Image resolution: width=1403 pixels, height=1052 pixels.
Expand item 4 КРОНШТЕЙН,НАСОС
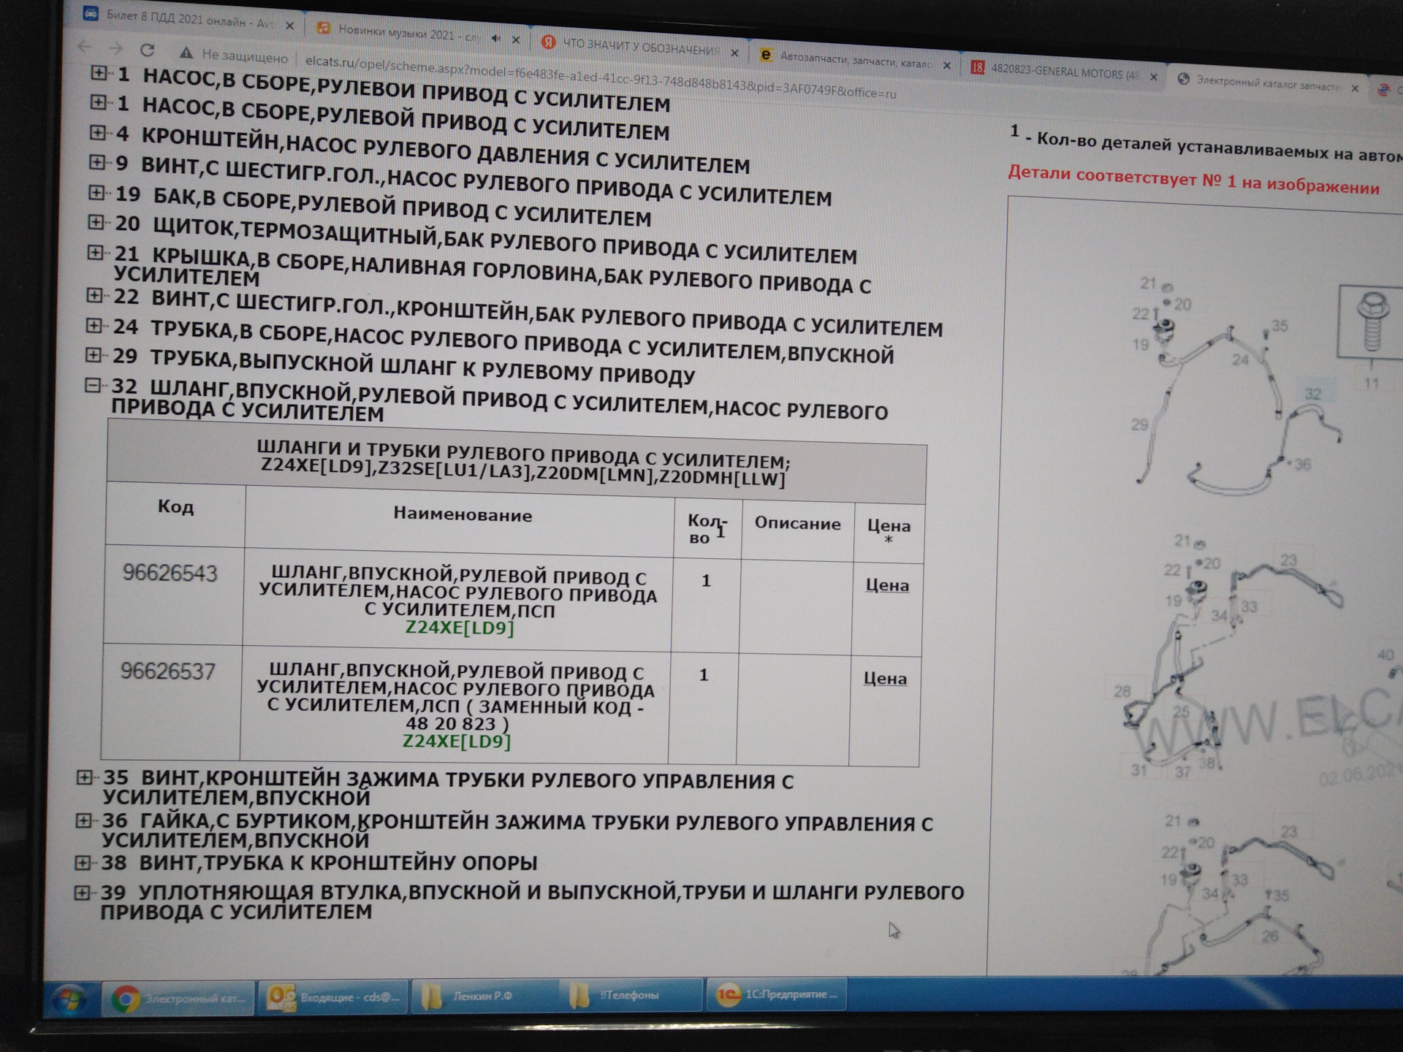(x=97, y=133)
